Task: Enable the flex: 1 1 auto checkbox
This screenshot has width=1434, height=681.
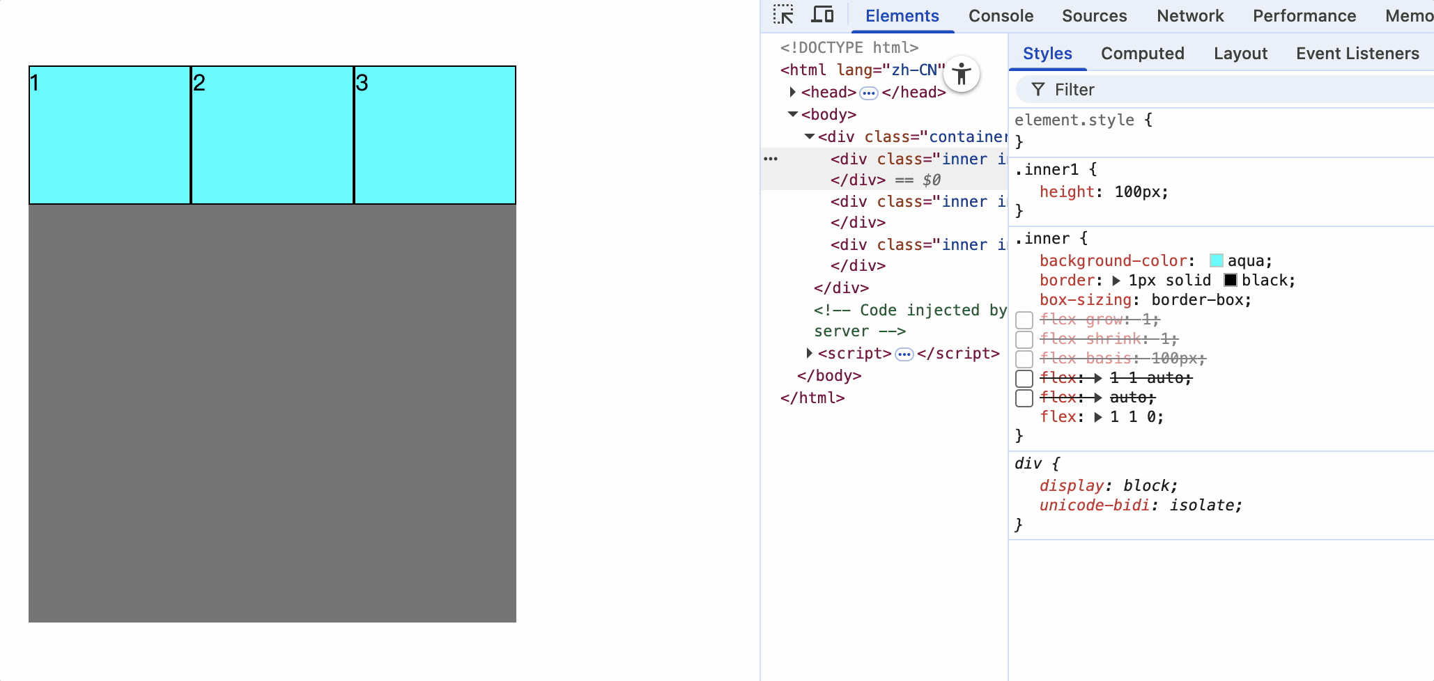Action: pyautogui.click(x=1024, y=378)
